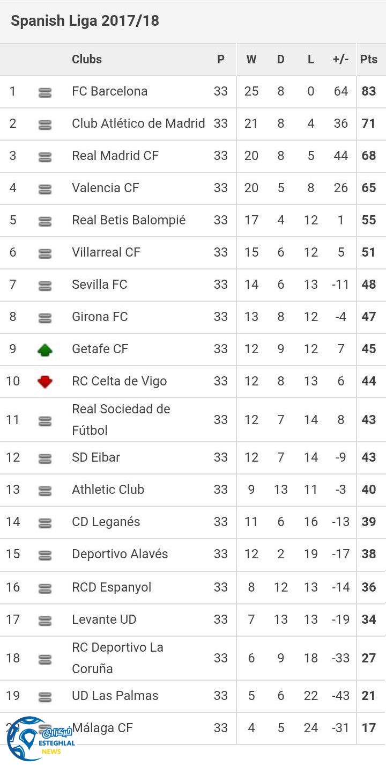Sort table by Pts column header

point(369,60)
